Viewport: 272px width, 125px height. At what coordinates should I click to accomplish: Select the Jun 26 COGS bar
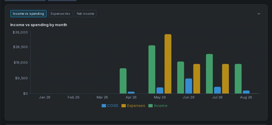point(189,86)
